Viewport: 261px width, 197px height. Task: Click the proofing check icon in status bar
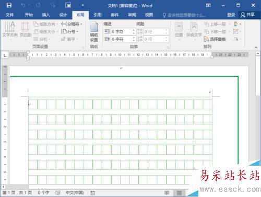[x=58, y=193]
